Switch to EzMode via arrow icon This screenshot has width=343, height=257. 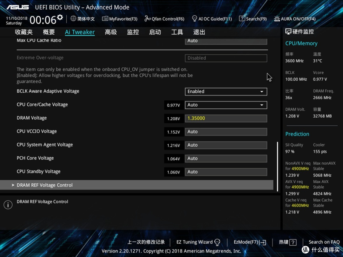coord(263,242)
